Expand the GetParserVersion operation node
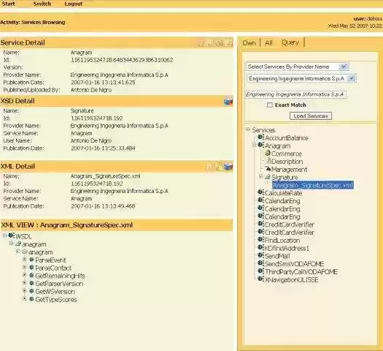The image size is (383, 351). [x=24, y=283]
